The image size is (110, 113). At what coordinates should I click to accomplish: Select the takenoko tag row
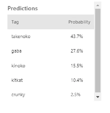tap(51, 36)
